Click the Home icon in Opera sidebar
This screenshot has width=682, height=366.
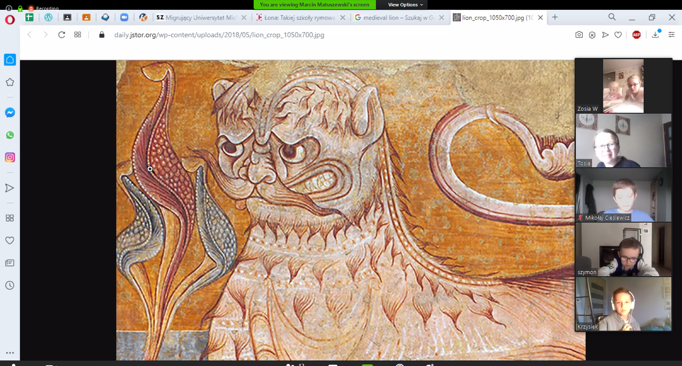10,60
